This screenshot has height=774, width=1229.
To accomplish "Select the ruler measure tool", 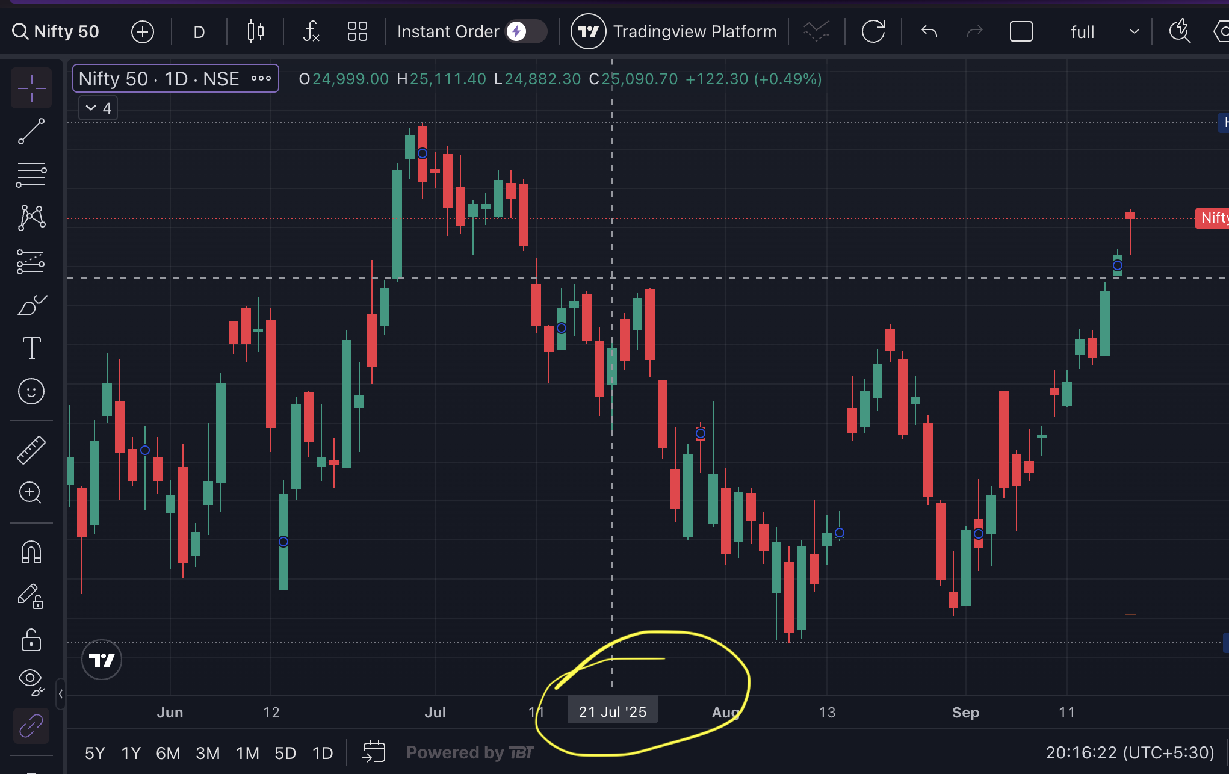I will [x=31, y=450].
